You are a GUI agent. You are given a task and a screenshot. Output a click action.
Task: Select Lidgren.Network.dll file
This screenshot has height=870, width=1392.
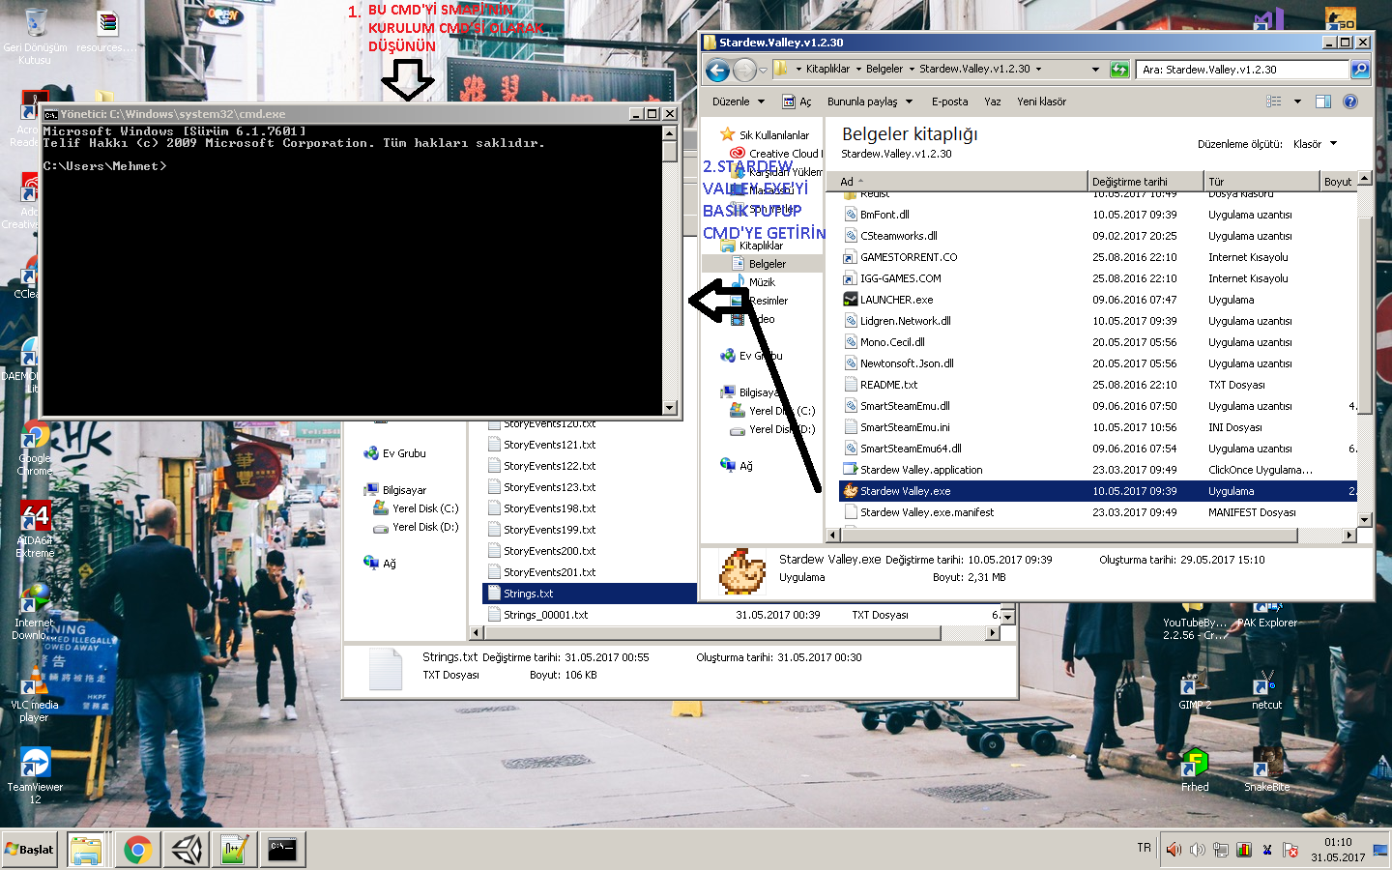(905, 321)
